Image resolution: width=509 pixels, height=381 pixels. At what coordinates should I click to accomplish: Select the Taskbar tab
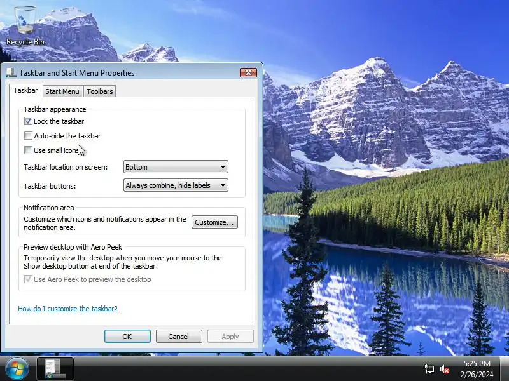tap(25, 90)
